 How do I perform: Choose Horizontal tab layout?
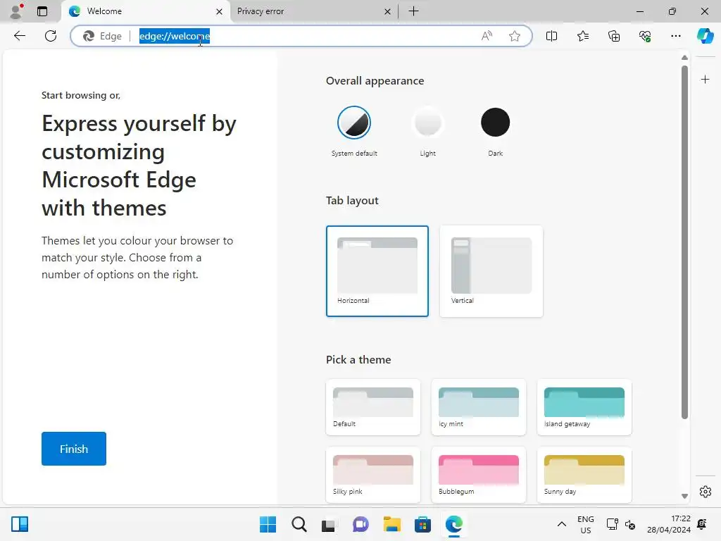pos(377,271)
